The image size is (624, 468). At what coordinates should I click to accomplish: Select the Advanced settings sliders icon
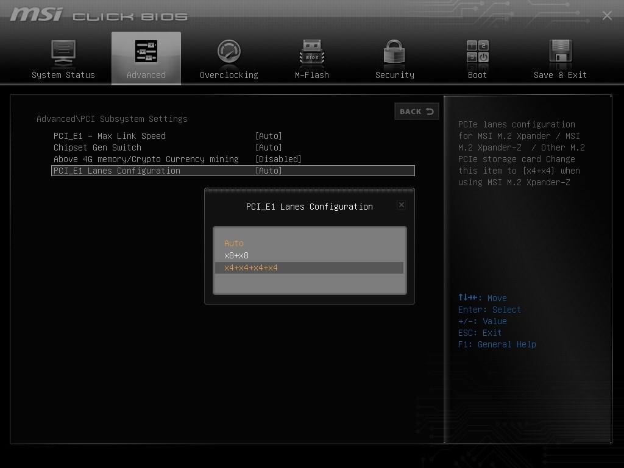(x=146, y=51)
